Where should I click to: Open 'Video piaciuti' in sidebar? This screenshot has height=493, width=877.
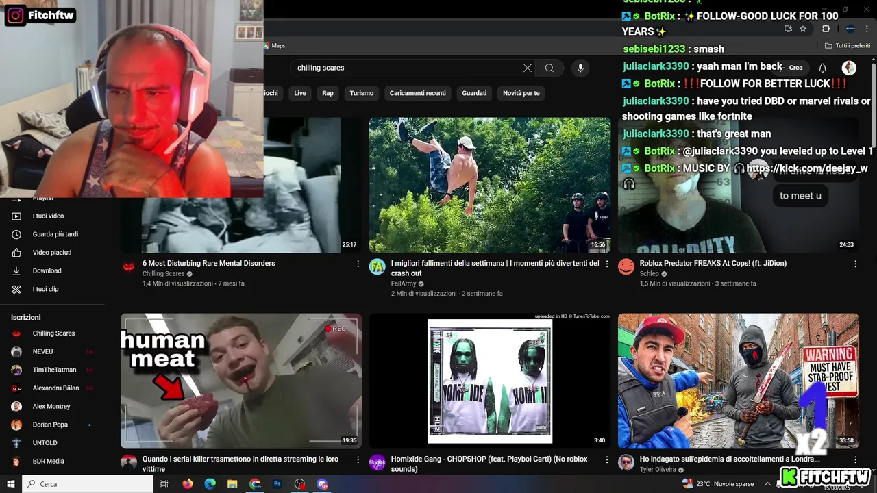pos(52,253)
